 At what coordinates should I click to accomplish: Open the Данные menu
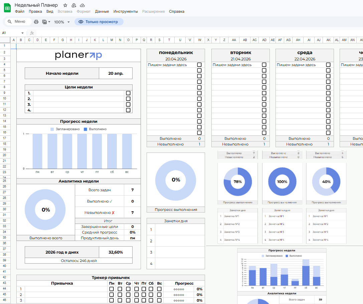pyautogui.click(x=102, y=11)
